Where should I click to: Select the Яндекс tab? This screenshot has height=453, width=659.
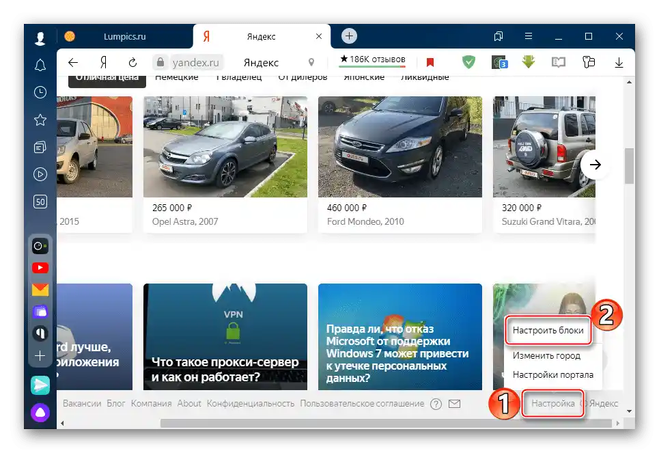tap(262, 37)
